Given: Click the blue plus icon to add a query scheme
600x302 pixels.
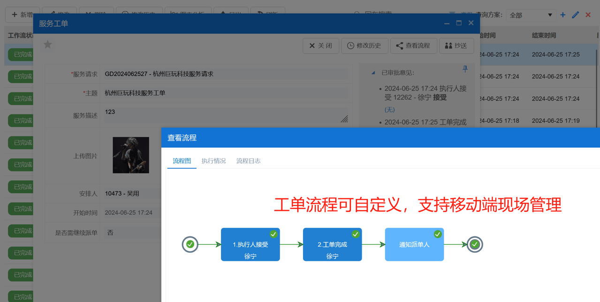Looking at the screenshot, I should pyautogui.click(x=562, y=15).
